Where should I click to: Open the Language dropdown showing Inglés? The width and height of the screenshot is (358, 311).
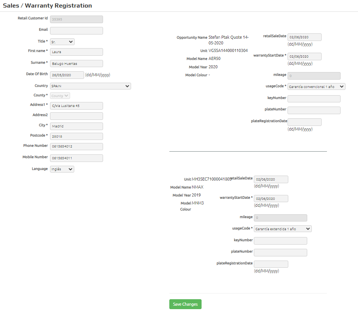tap(62, 169)
